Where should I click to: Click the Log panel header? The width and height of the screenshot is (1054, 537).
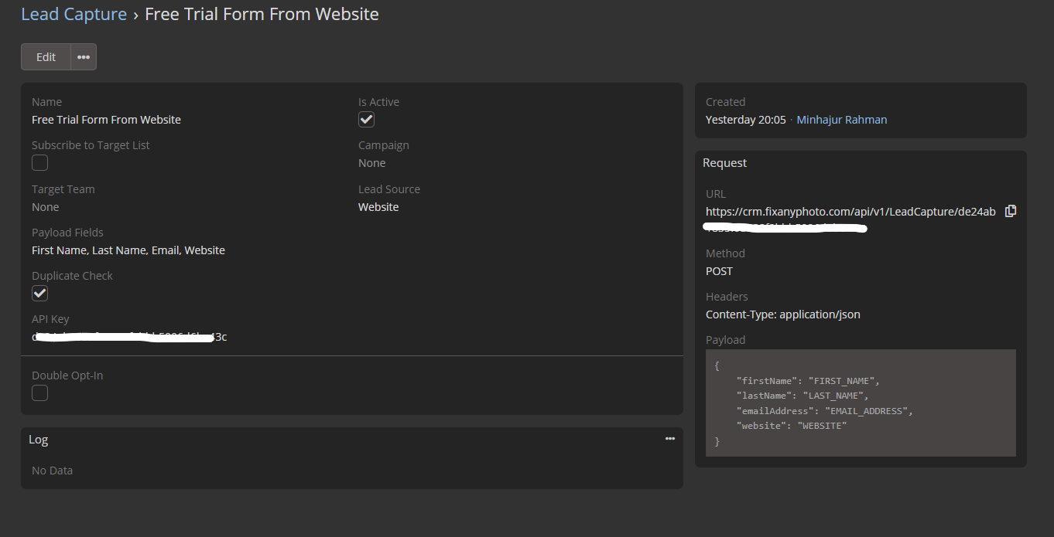tap(39, 440)
